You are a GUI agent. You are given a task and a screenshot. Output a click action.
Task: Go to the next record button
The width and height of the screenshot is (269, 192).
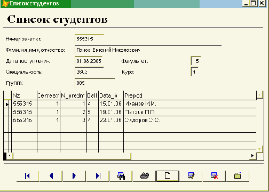[74, 176]
